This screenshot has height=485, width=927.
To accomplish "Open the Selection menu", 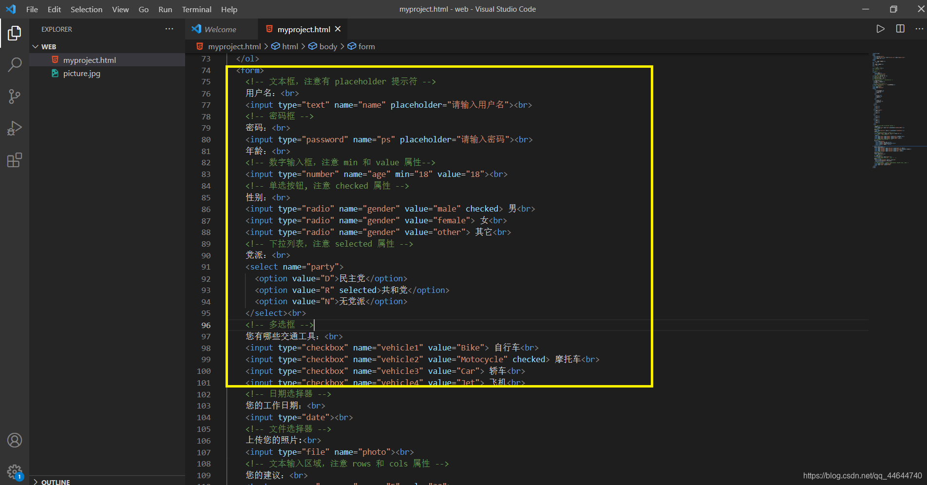I will [x=87, y=9].
